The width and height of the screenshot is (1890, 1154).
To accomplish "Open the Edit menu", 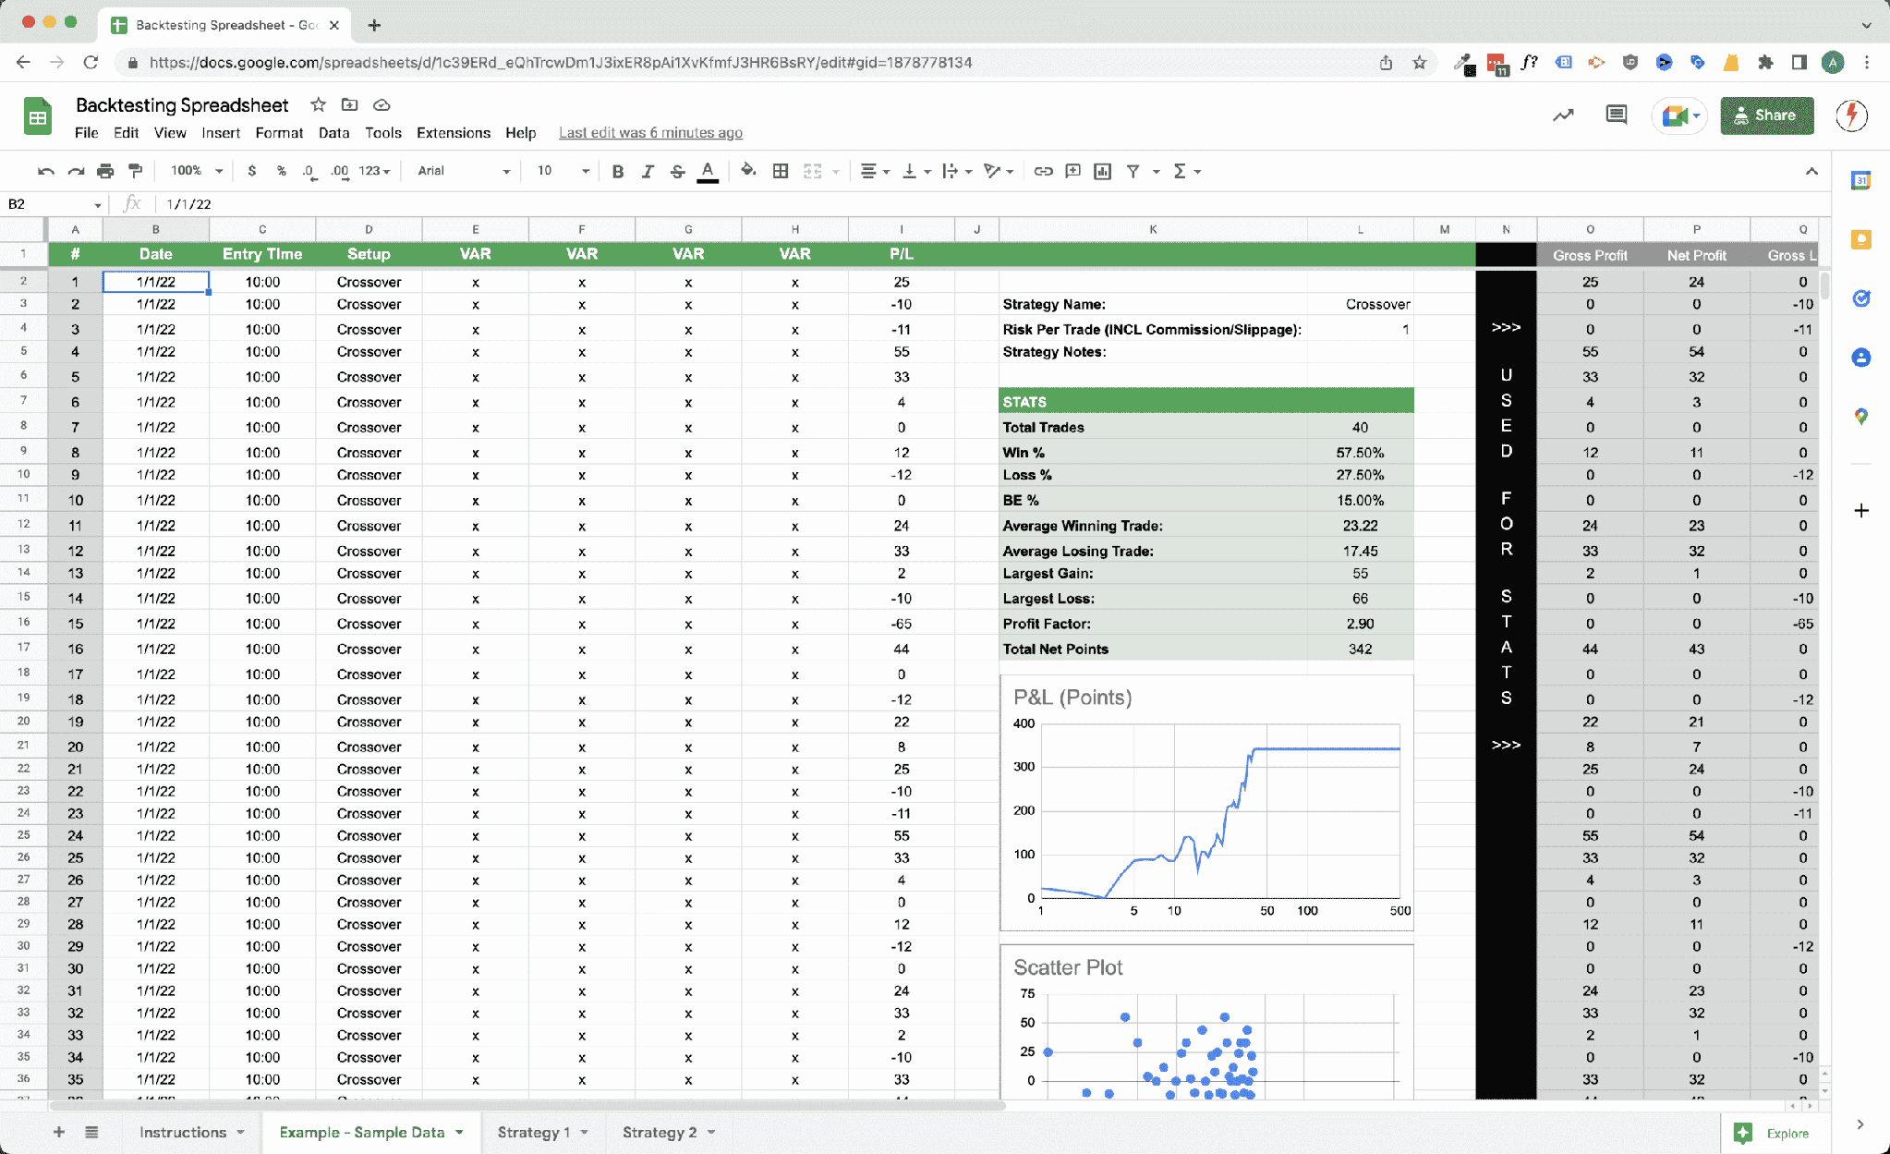I will (126, 133).
